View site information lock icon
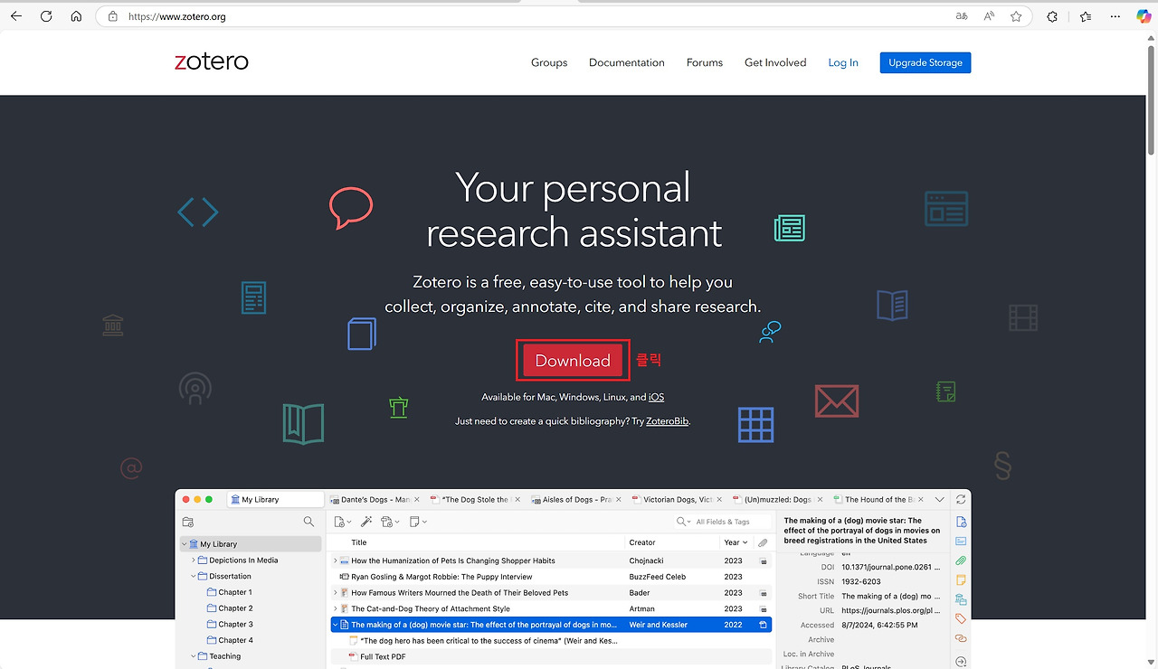 point(113,16)
